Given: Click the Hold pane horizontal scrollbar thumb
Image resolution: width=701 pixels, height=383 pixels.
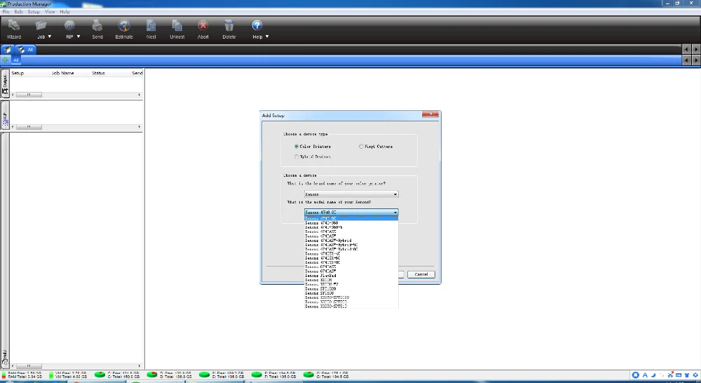Looking at the screenshot, I should 29,366.
